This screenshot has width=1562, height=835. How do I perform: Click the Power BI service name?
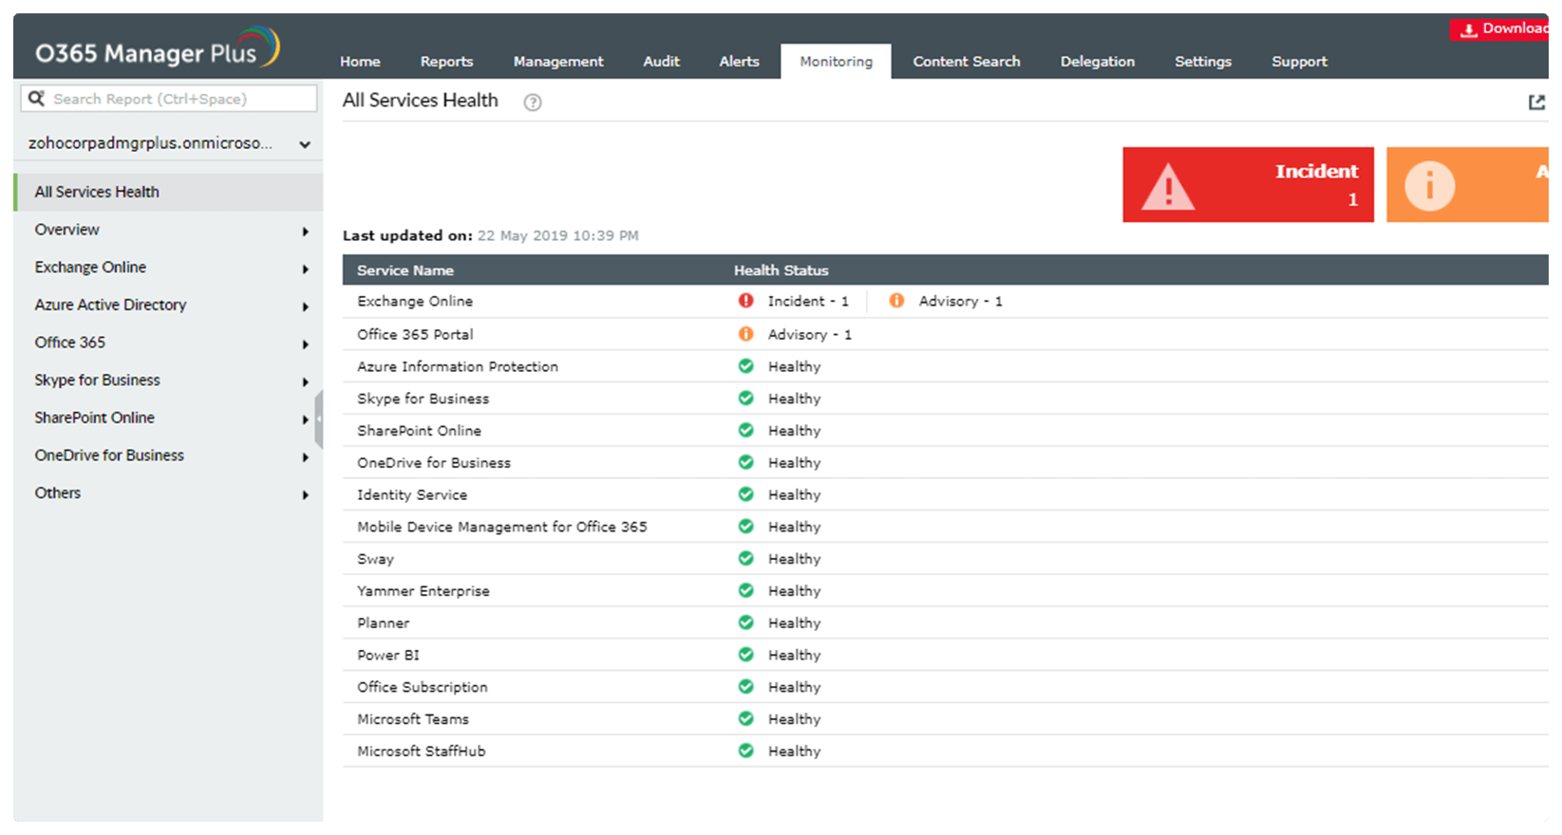click(x=388, y=655)
